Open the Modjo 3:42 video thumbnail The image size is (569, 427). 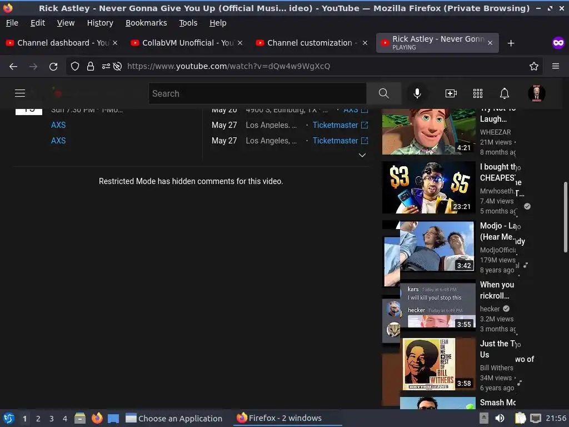tap(428, 246)
